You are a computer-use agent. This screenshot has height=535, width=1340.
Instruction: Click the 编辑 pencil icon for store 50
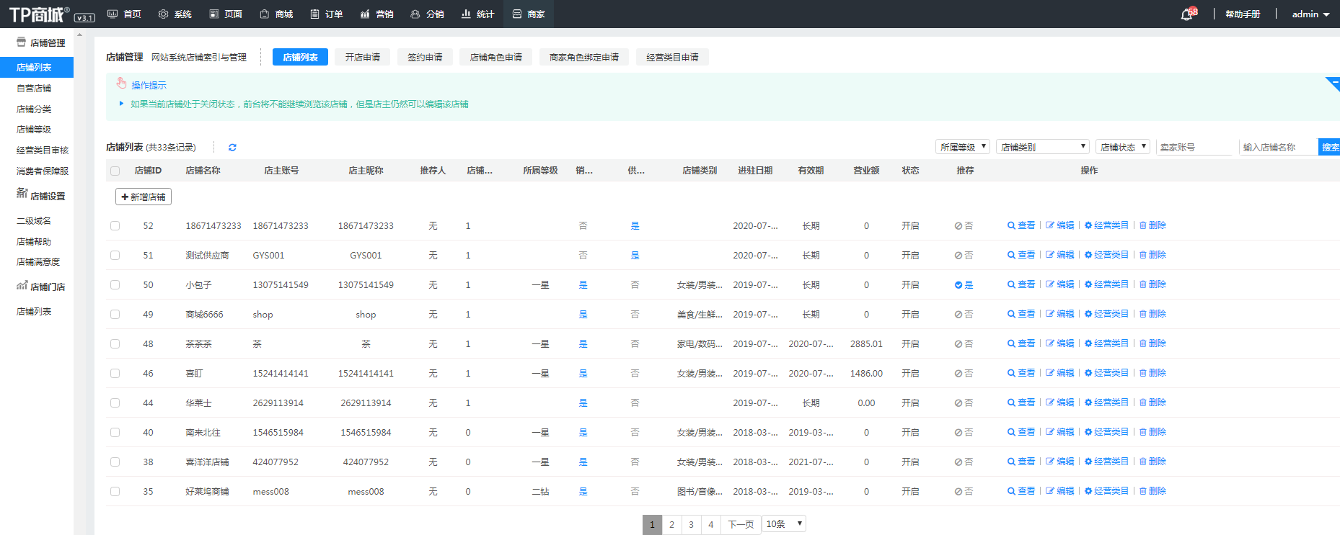[1050, 285]
